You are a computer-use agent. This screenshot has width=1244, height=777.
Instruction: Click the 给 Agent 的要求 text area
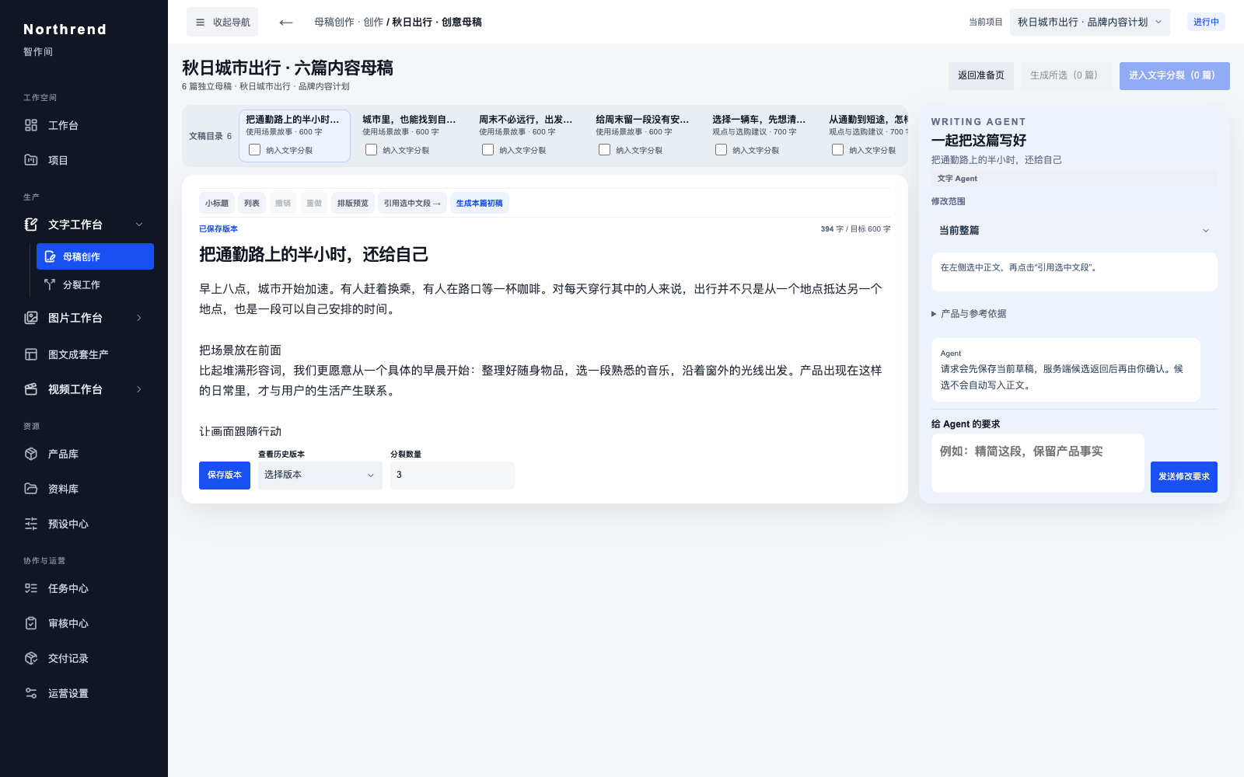coord(1038,463)
